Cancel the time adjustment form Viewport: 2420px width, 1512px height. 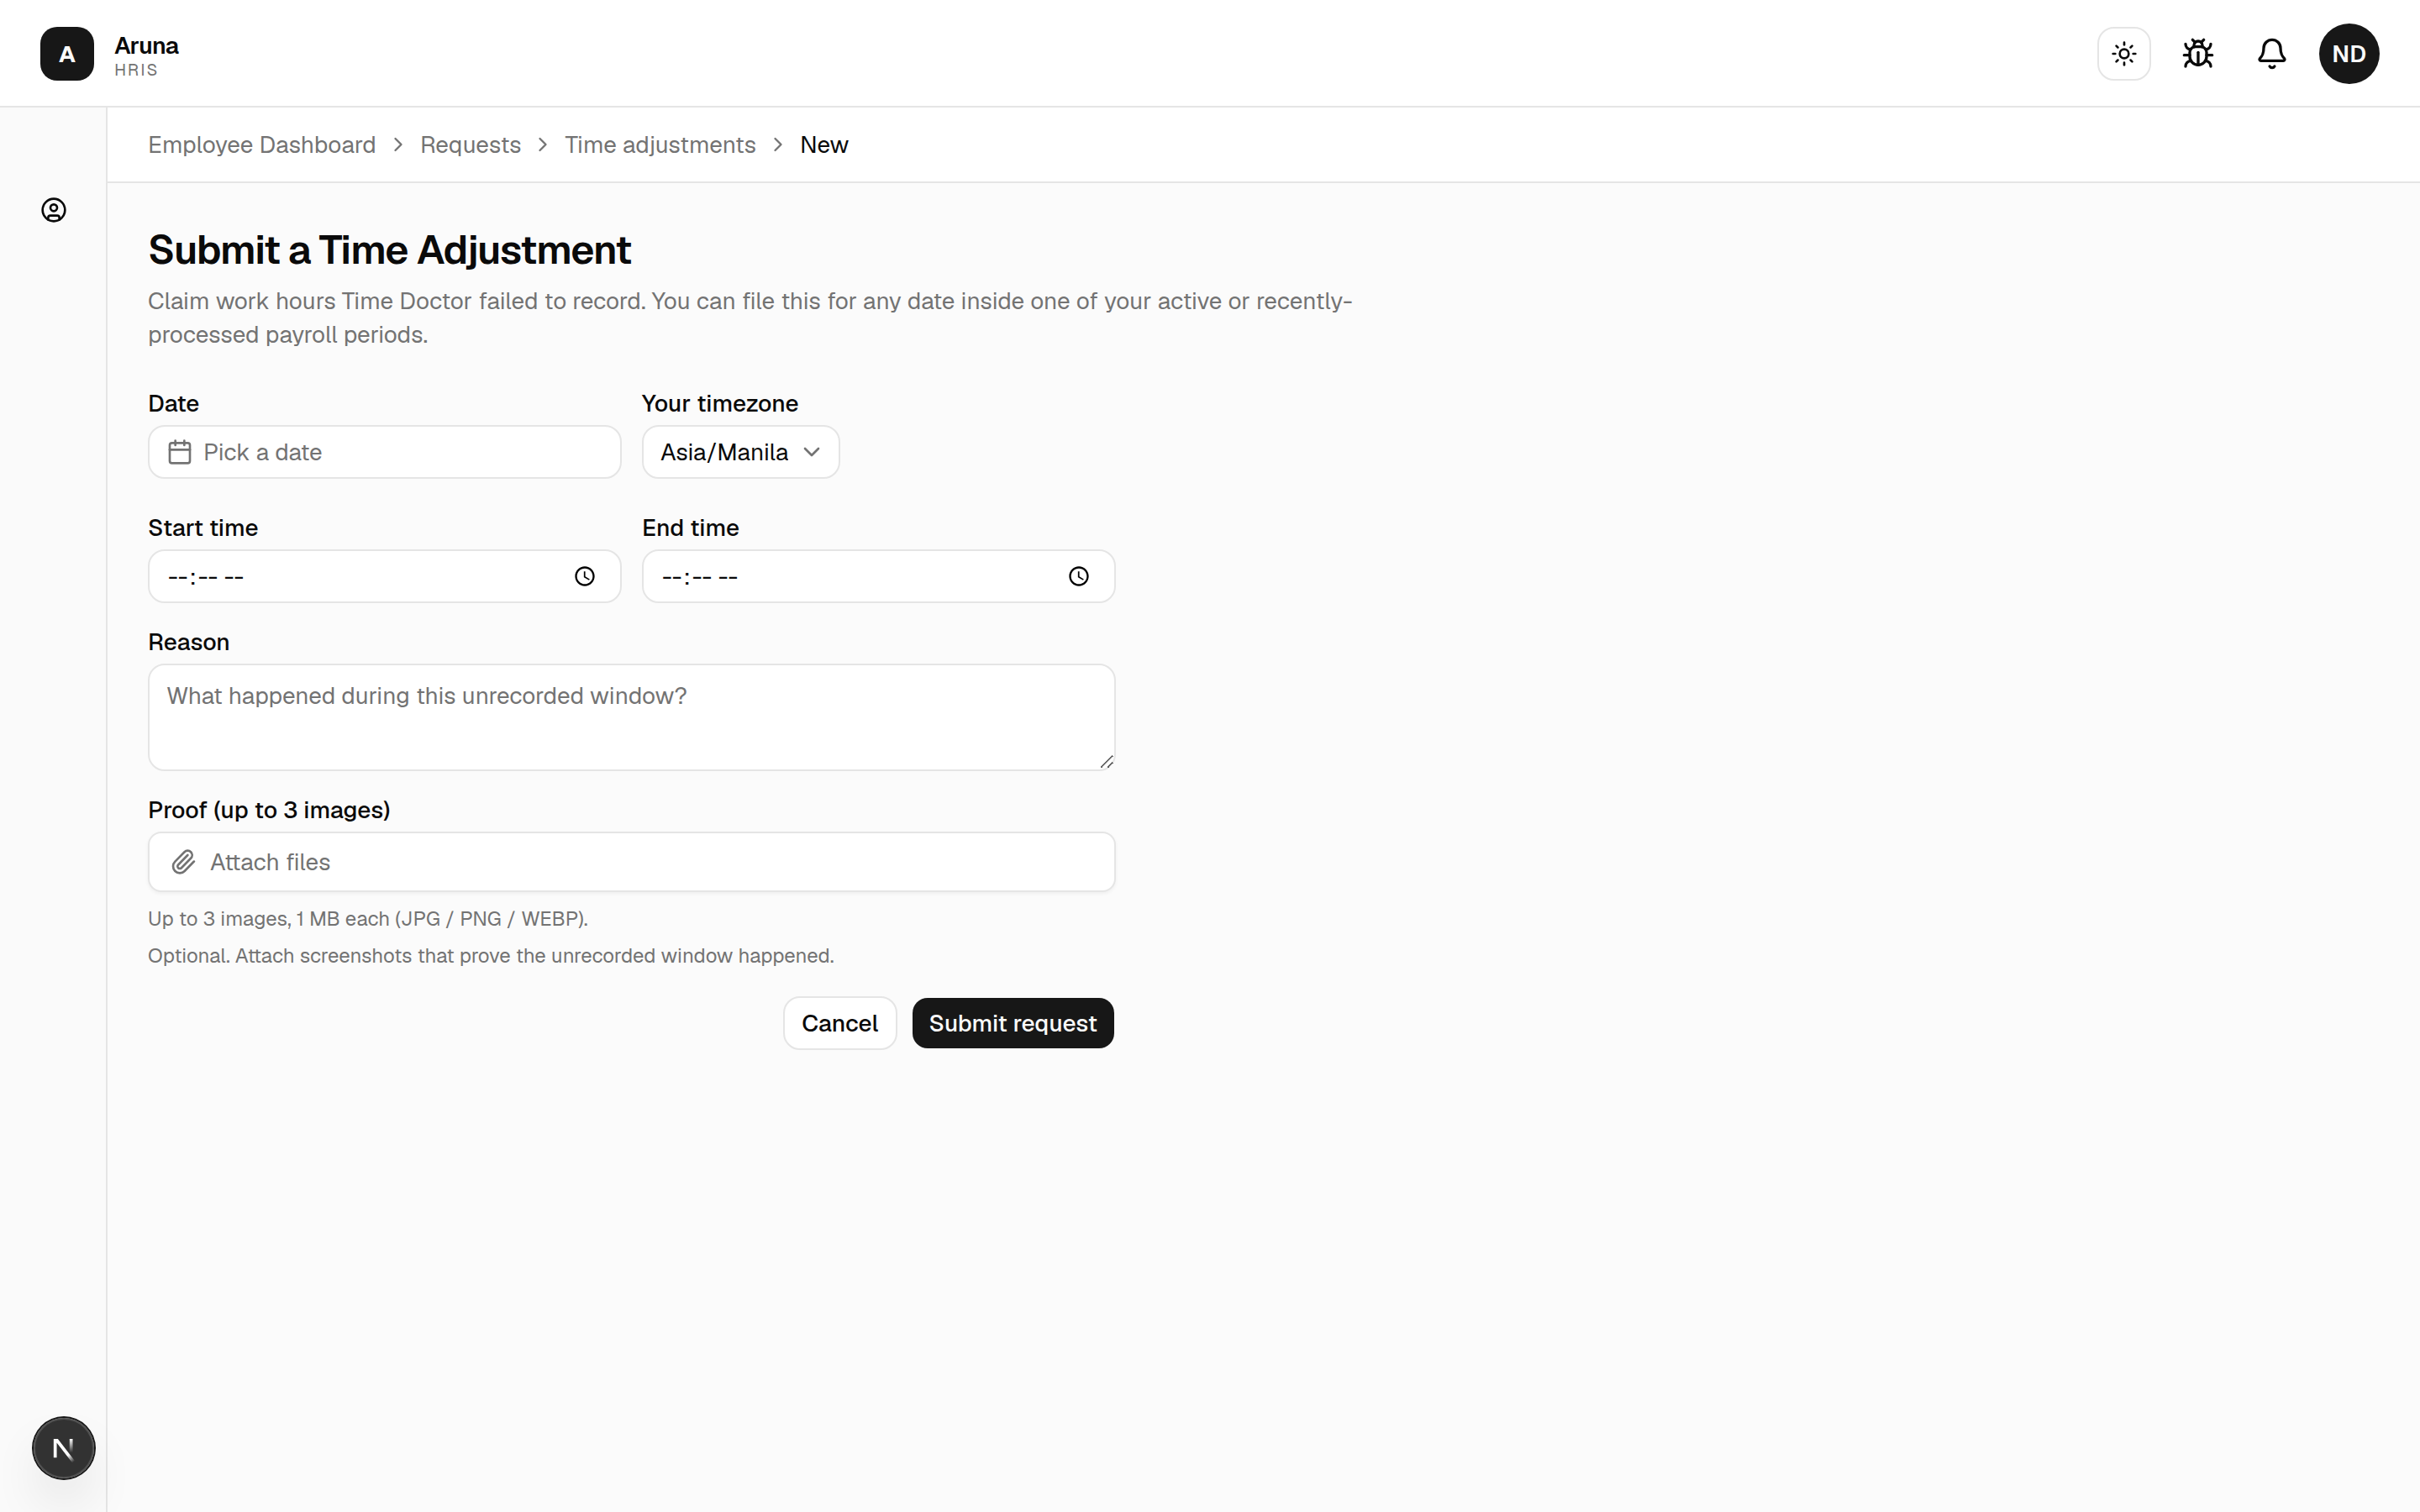click(840, 1023)
